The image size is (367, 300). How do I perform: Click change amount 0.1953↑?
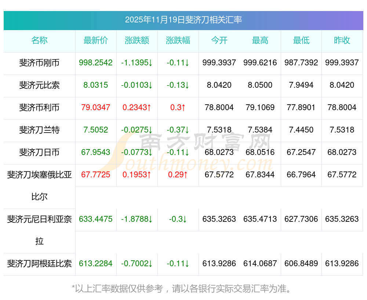(137, 175)
